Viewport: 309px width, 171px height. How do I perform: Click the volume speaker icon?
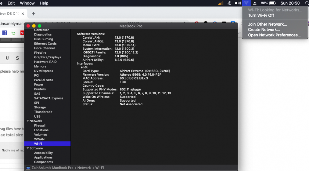[x=238, y=3]
